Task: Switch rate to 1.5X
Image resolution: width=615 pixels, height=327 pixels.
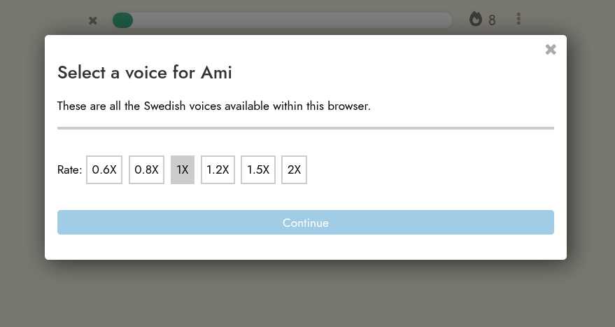Action: click(258, 169)
